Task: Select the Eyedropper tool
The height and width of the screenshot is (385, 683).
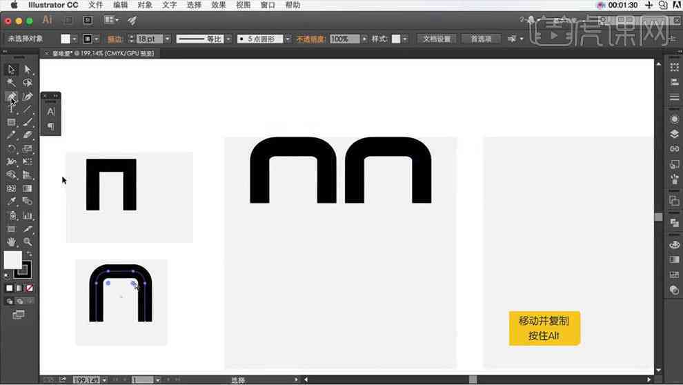Action: (x=11, y=201)
